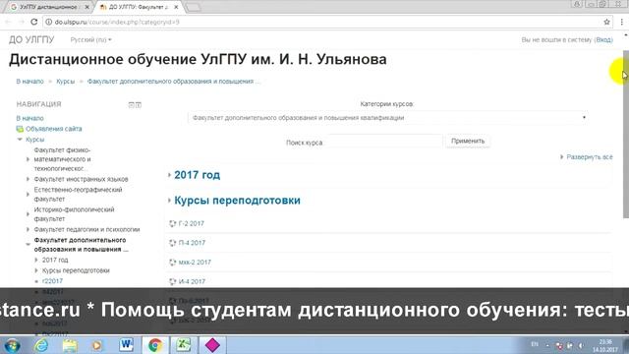The width and height of the screenshot is (629, 354).
Task: Click В начало in the navigation block
Action: click(x=30, y=118)
